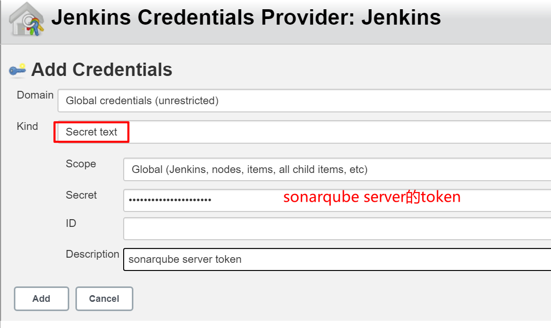The width and height of the screenshot is (551, 328).
Task: Click inside the Secret password field
Action: click(x=231, y=200)
